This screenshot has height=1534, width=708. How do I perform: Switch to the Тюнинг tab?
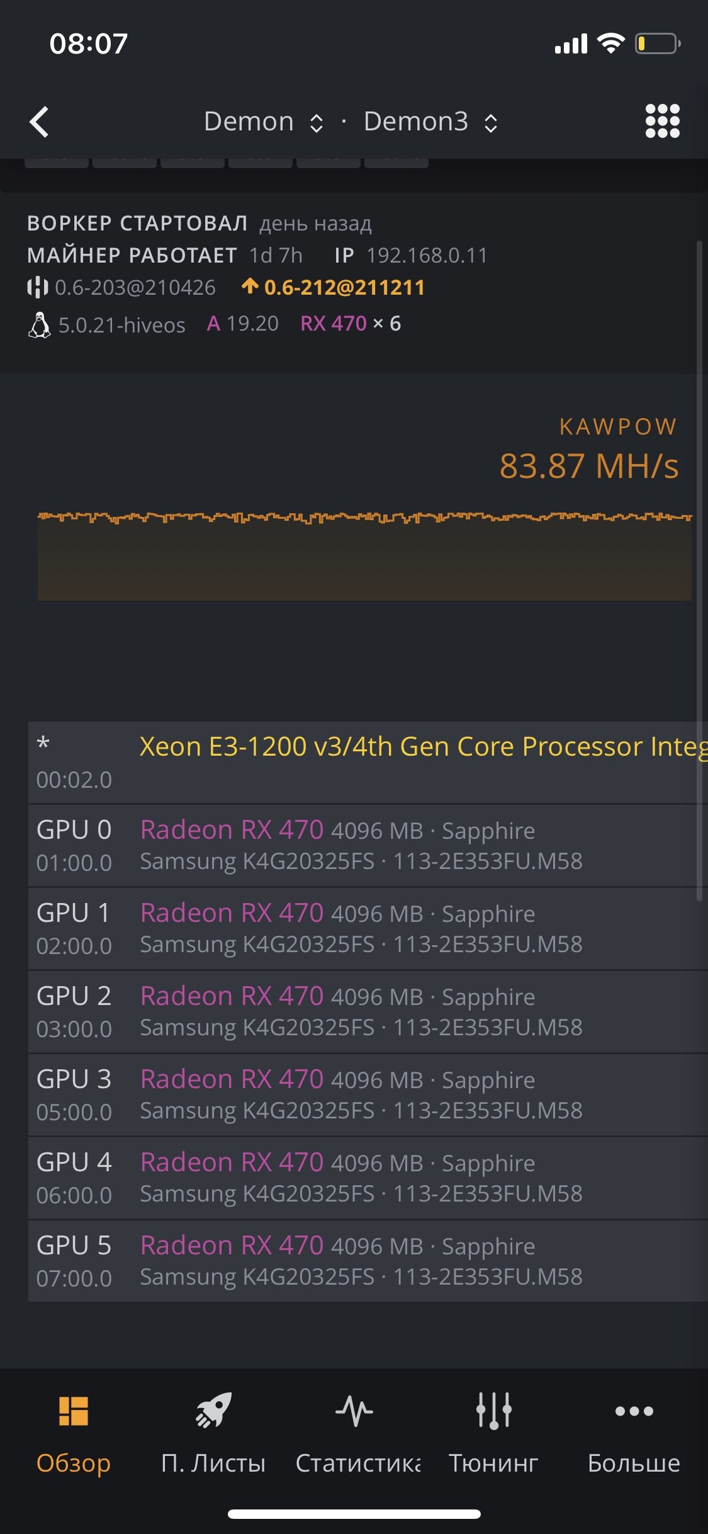pos(493,1462)
